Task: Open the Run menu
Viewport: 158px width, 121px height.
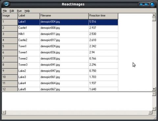Action: click(x=19, y=11)
